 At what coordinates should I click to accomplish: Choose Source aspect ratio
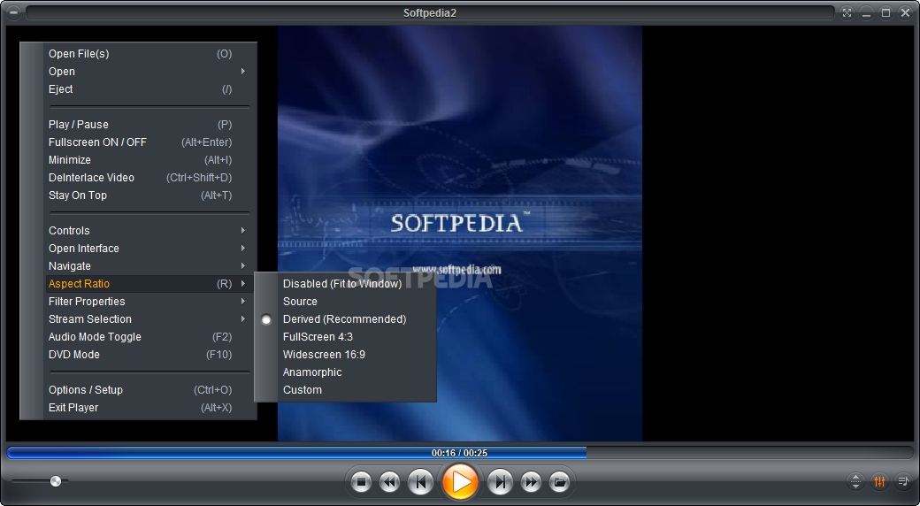tap(345, 302)
